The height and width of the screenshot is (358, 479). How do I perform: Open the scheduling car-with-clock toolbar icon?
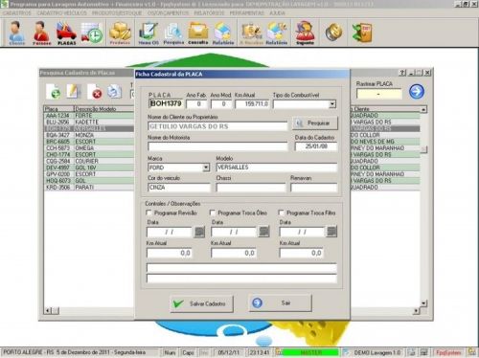92,33
